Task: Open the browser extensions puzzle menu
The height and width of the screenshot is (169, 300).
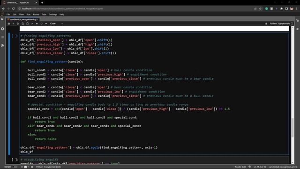Action: click(x=281, y=8)
